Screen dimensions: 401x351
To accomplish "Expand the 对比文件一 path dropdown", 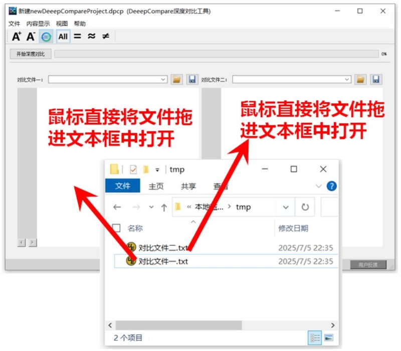I will pyautogui.click(x=163, y=79).
